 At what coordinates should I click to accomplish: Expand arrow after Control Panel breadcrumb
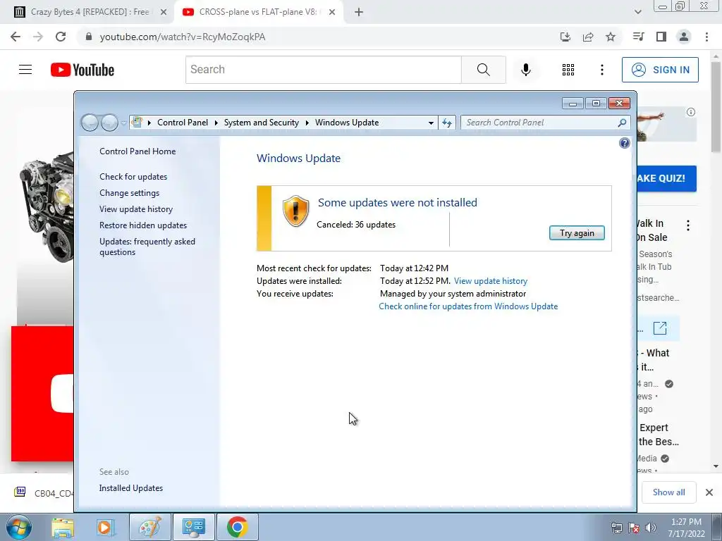coord(216,123)
